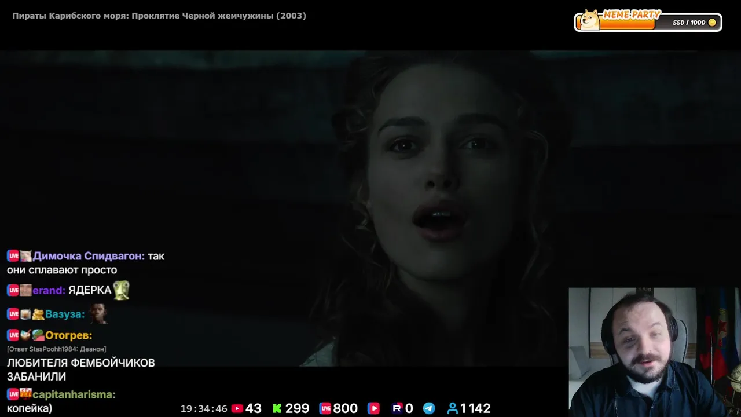Click the play-button icon after 800

(373, 408)
